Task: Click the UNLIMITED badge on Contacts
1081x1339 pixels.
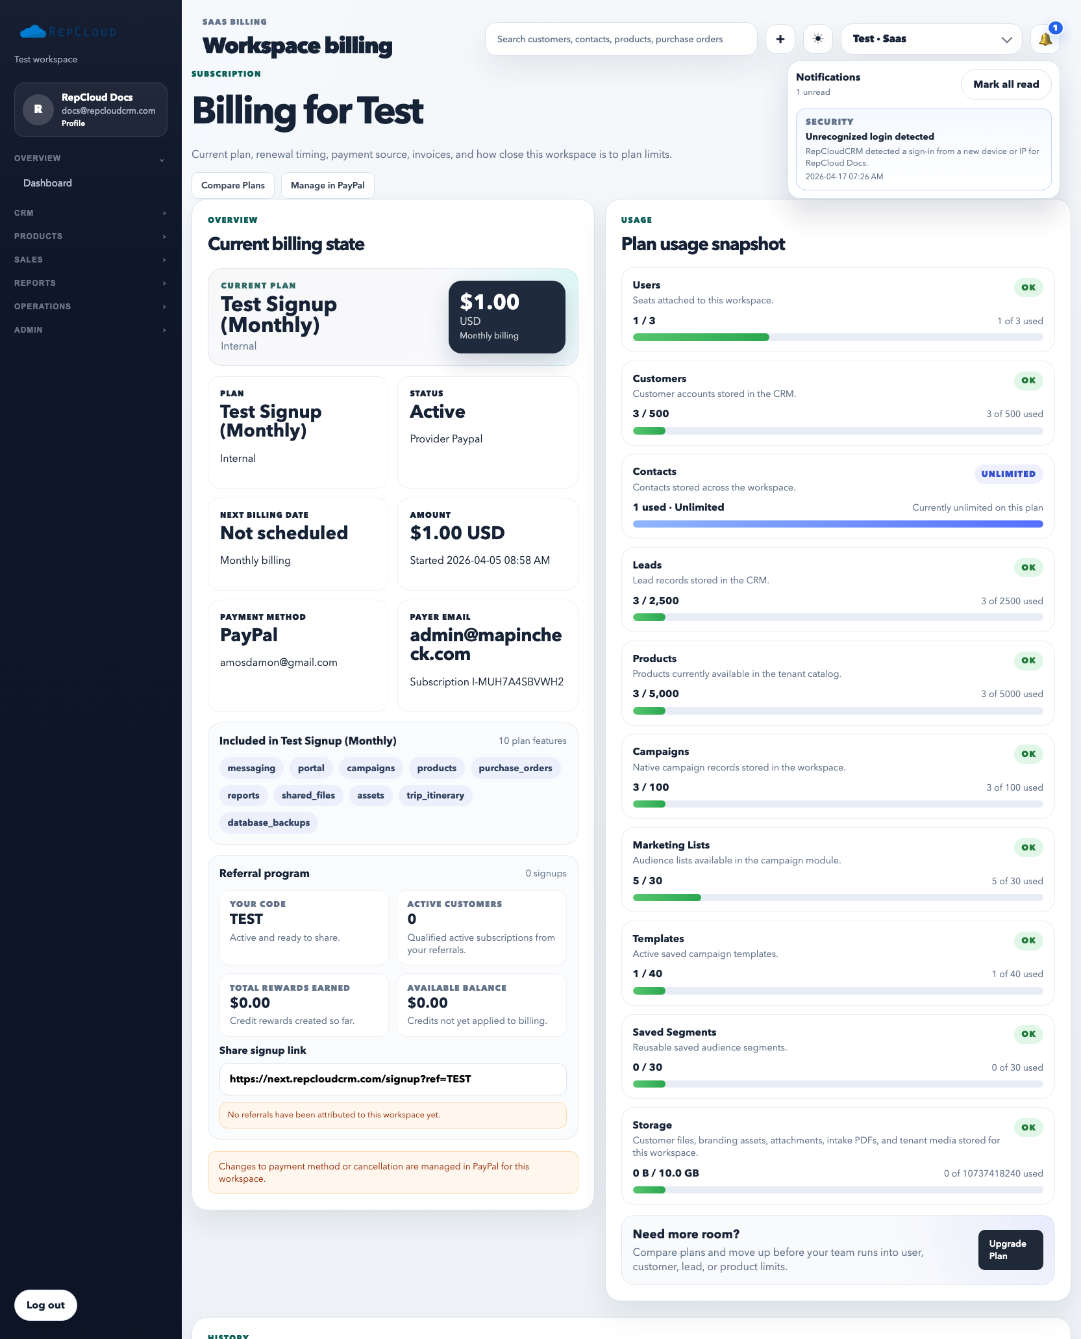Action: [x=1008, y=474]
